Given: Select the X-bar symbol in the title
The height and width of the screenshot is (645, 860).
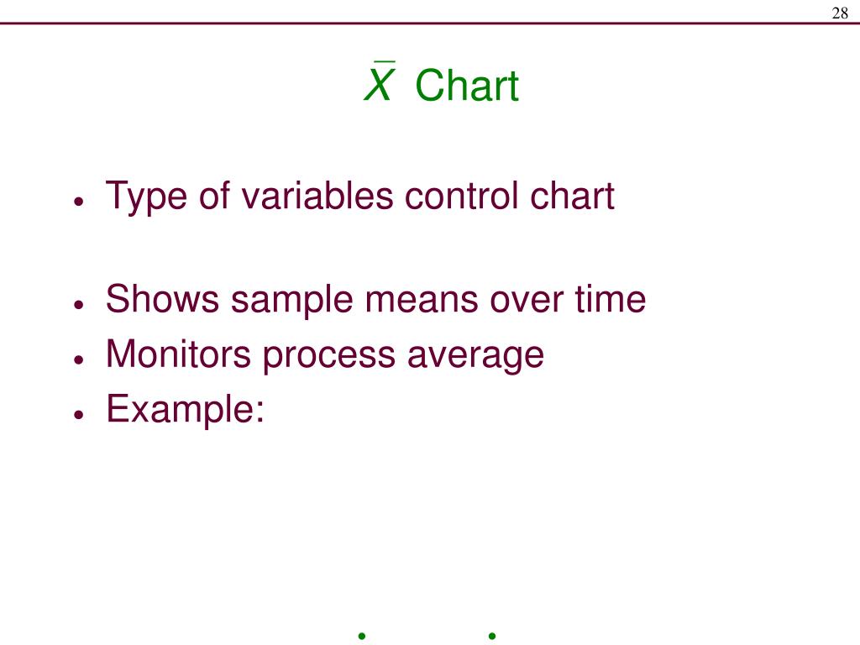Looking at the screenshot, I should click(379, 81).
